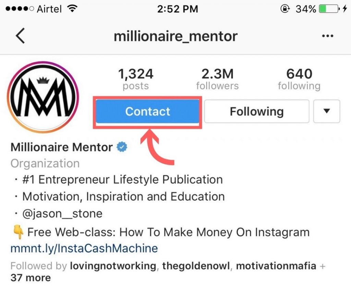The width and height of the screenshot is (351, 287).
Task: Tap the Wi-Fi status icon
Action: (72, 9)
